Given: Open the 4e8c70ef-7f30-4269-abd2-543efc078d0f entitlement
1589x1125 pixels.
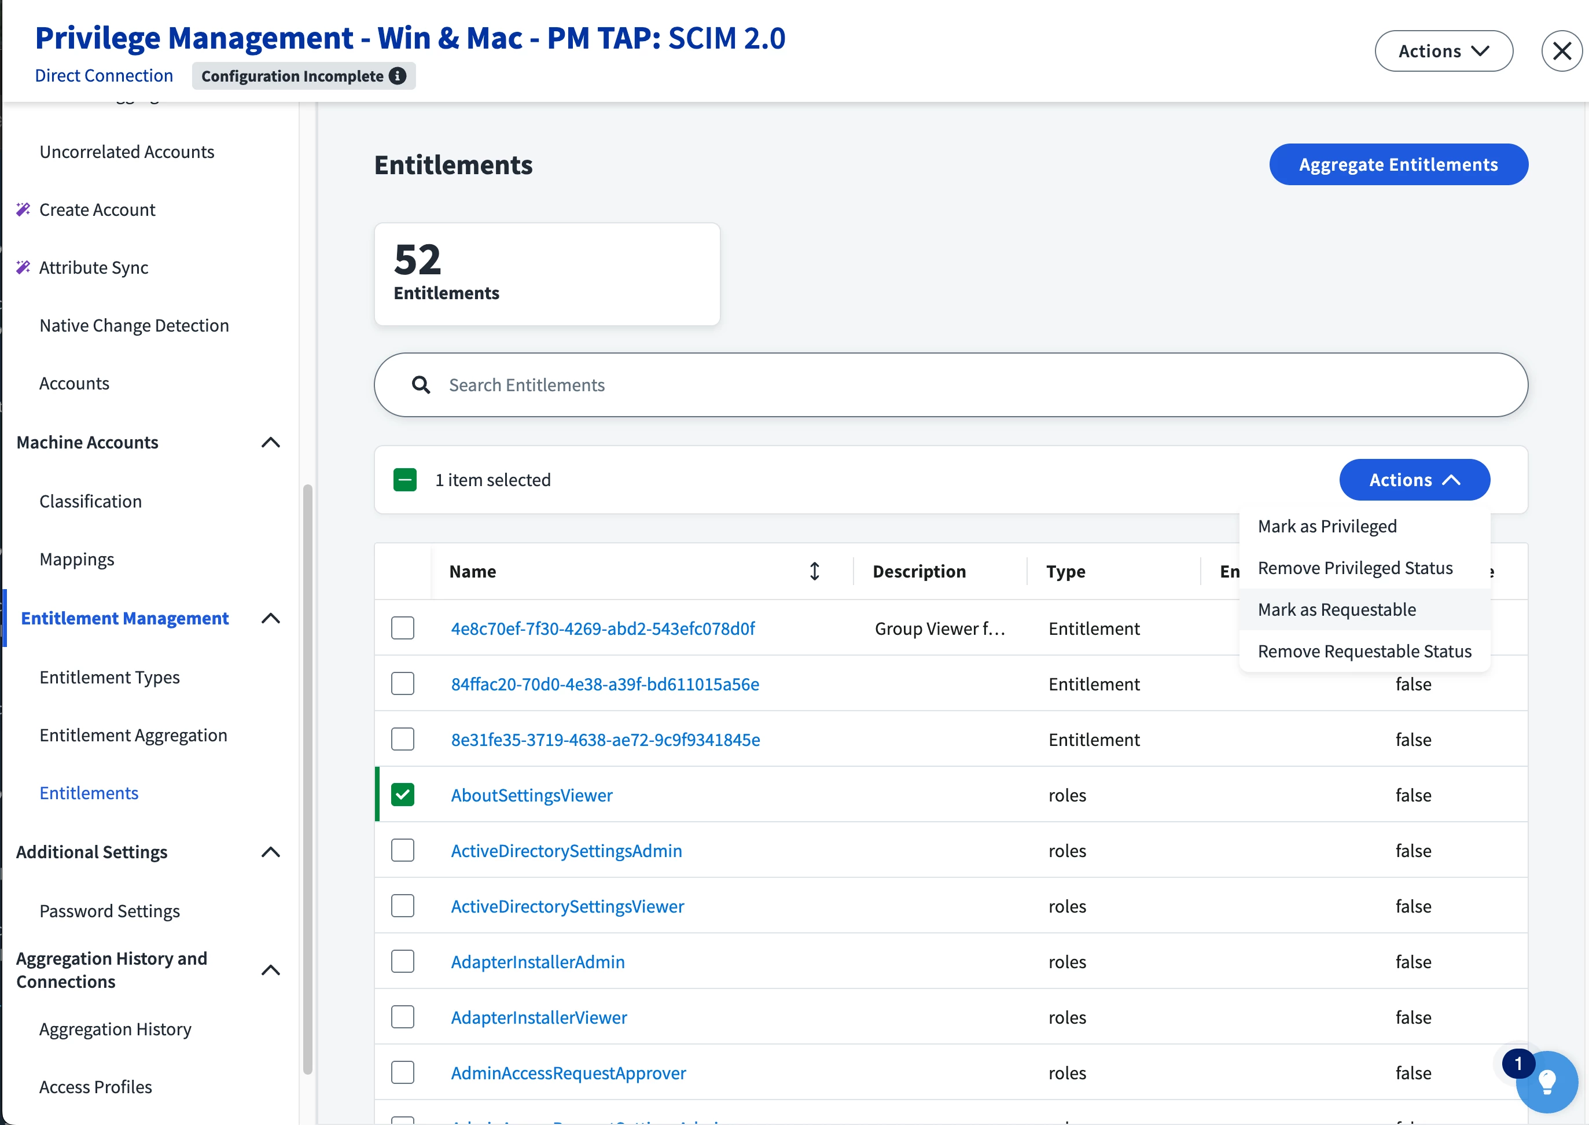Looking at the screenshot, I should [x=602, y=628].
